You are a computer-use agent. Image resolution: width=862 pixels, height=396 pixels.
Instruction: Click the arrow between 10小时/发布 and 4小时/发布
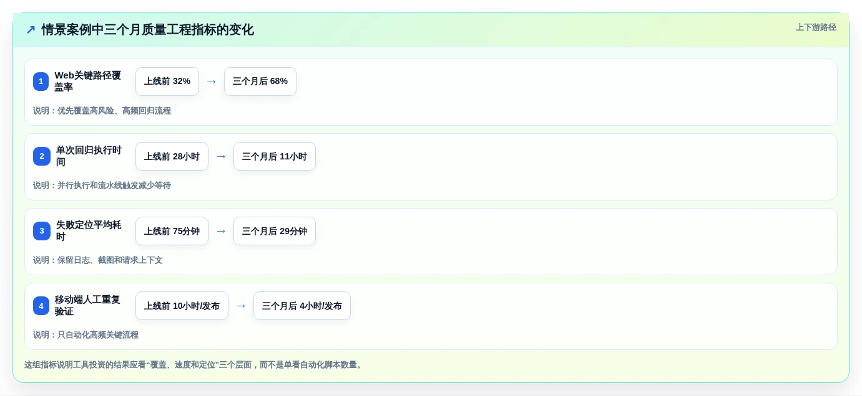pos(241,306)
